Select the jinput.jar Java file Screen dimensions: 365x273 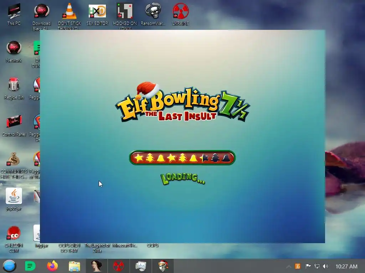click(x=14, y=199)
